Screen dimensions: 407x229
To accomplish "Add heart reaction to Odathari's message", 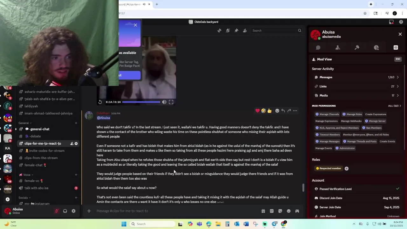I will pos(257,111).
